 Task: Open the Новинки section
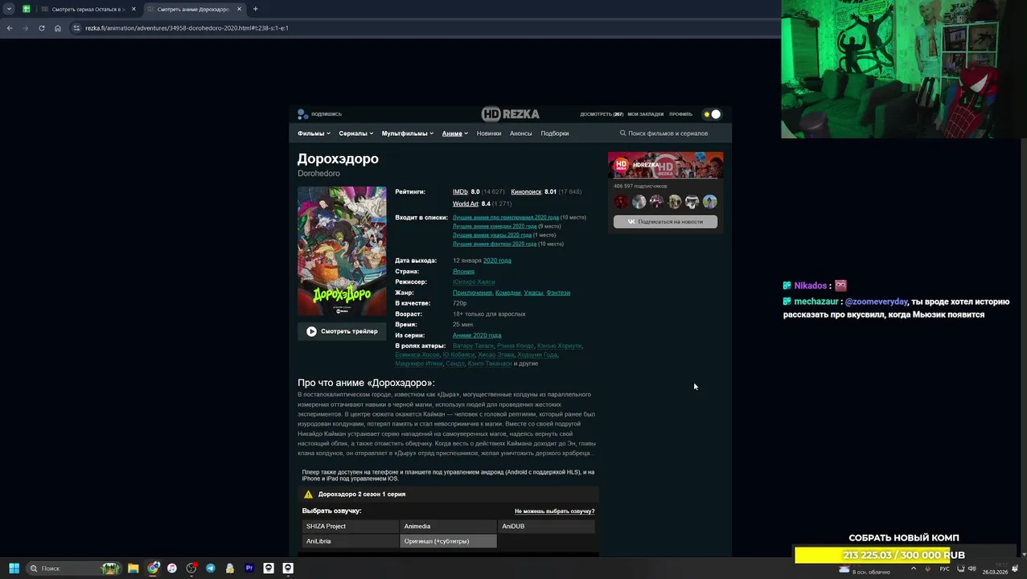click(488, 133)
